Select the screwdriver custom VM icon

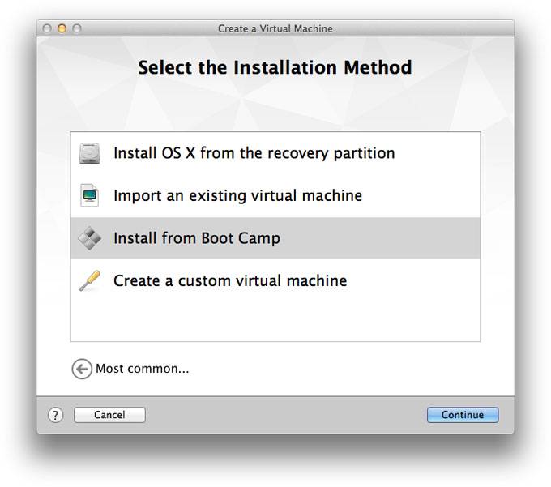click(x=90, y=280)
